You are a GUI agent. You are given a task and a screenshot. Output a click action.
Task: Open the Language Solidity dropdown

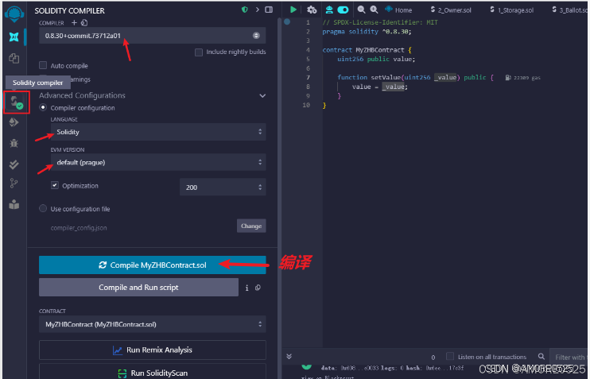(158, 132)
